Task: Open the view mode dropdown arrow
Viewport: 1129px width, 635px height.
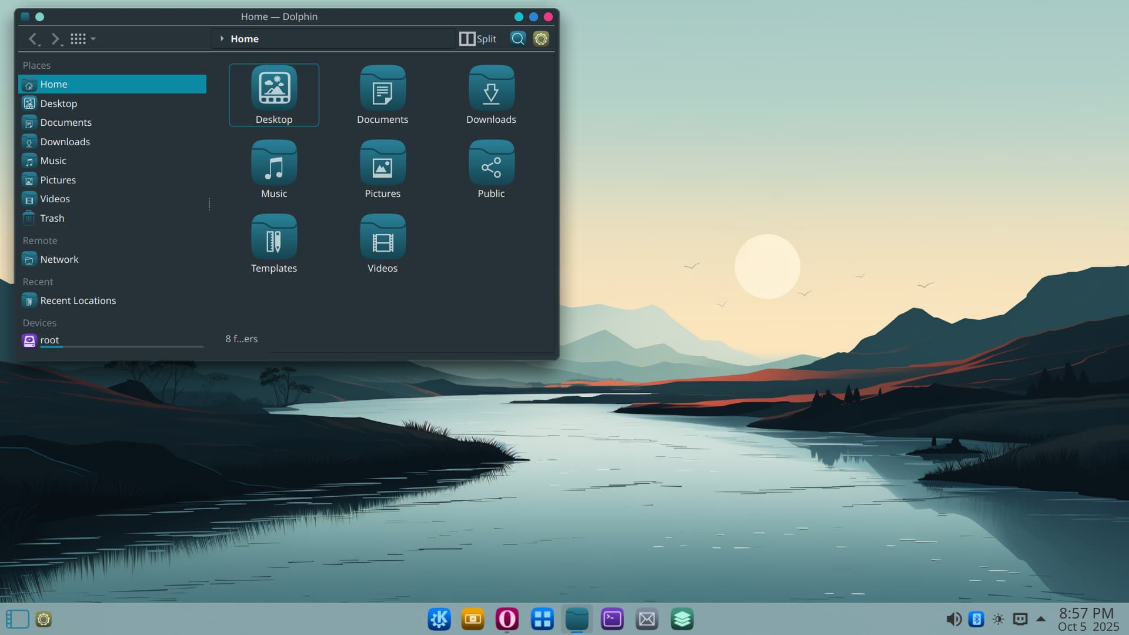Action: click(93, 39)
